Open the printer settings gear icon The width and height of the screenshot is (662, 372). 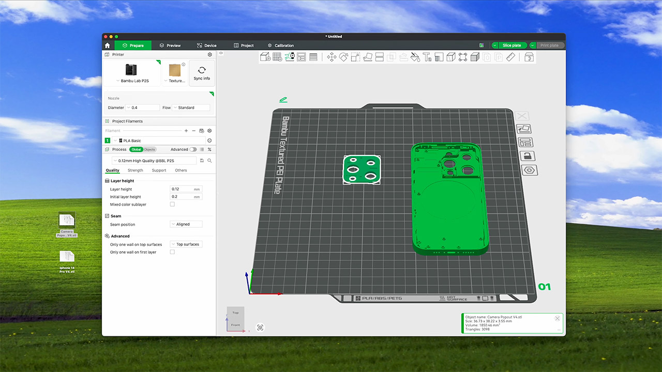pos(209,54)
